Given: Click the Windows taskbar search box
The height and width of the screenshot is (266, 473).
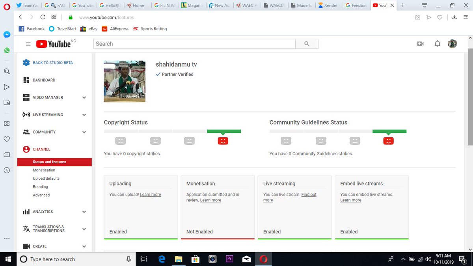Looking at the screenshot, I should coord(76,259).
